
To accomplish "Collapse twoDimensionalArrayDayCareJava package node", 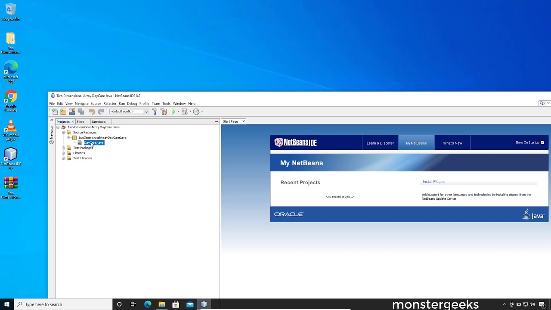I will pos(69,137).
